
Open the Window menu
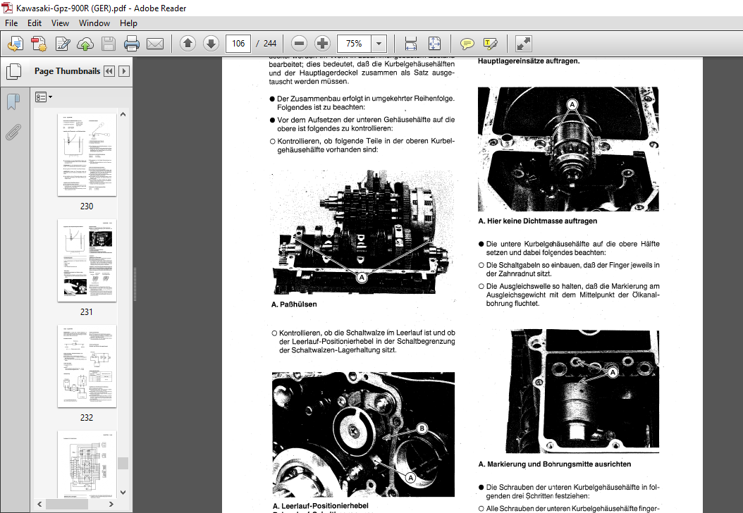[94, 23]
